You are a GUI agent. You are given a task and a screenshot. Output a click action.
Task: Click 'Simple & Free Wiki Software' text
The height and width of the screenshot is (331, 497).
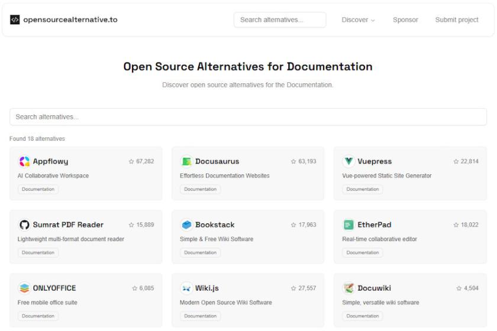217,239
